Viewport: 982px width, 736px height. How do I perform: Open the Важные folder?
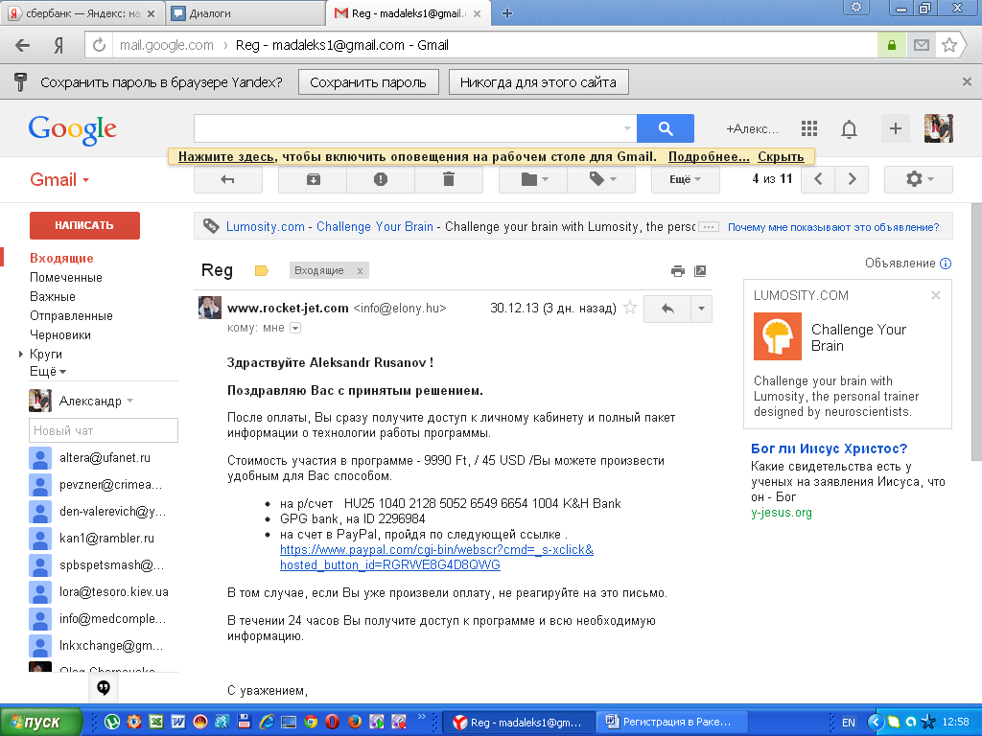53,297
